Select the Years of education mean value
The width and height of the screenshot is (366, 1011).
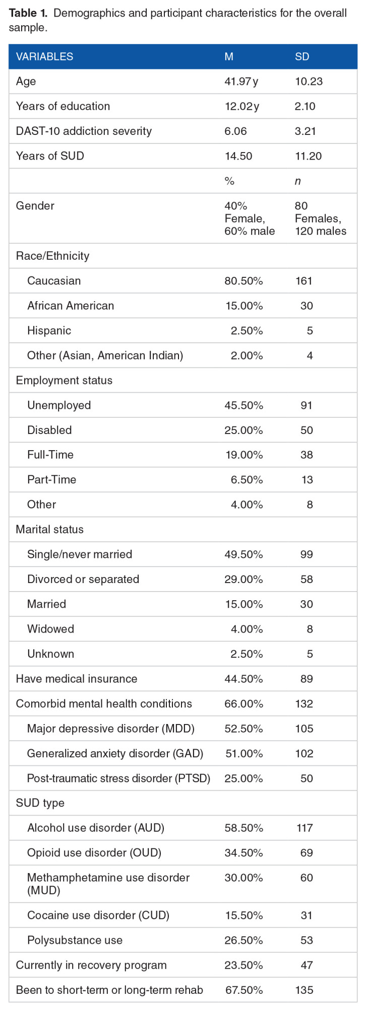(x=241, y=106)
